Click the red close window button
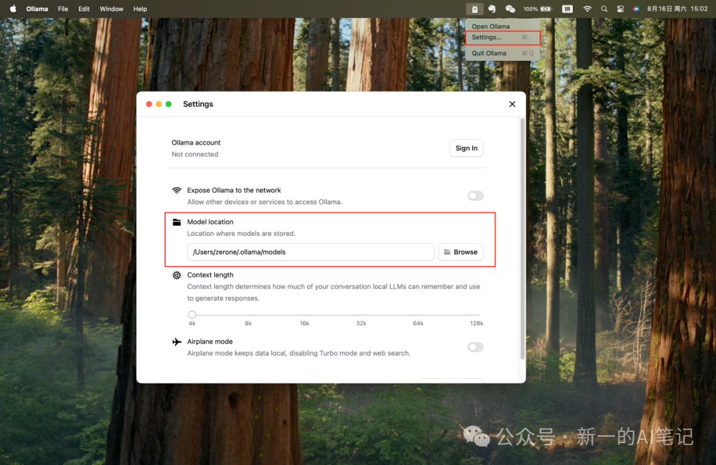Image resolution: width=716 pixels, height=465 pixels. click(149, 104)
